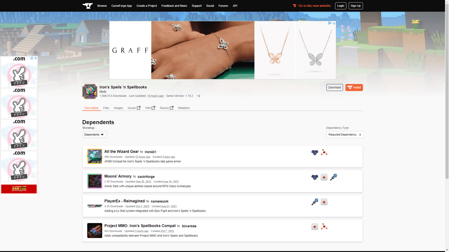Click the orange Install button
This screenshot has height=252, width=449.
click(x=354, y=87)
